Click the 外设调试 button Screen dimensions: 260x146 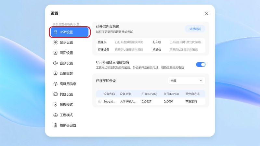(195, 29)
